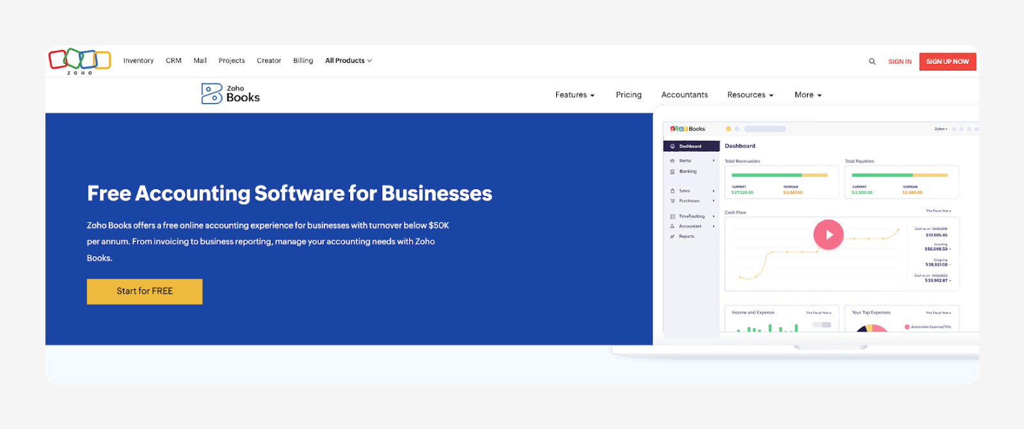Click the Zoho Books logo
Screen dimensions: 1024x429
coord(230,93)
